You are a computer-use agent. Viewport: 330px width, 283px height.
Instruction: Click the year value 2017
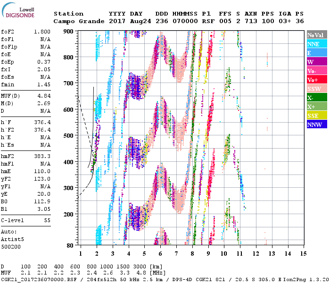[117, 21]
